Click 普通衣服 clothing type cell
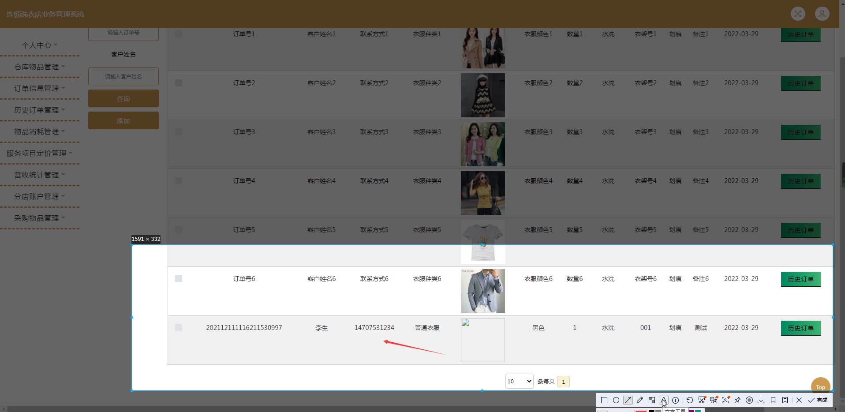 point(427,328)
